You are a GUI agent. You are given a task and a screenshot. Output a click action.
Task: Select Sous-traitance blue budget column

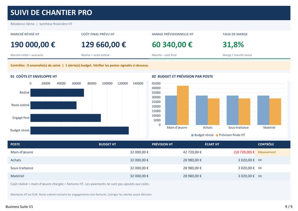pos(233,110)
